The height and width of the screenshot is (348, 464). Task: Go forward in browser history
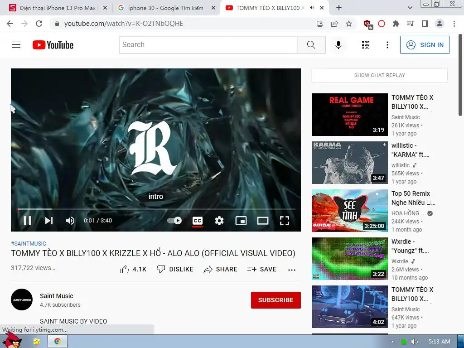tap(24, 24)
